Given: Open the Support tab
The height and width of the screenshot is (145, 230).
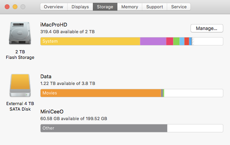Looking at the screenshot, I should 155,7.
